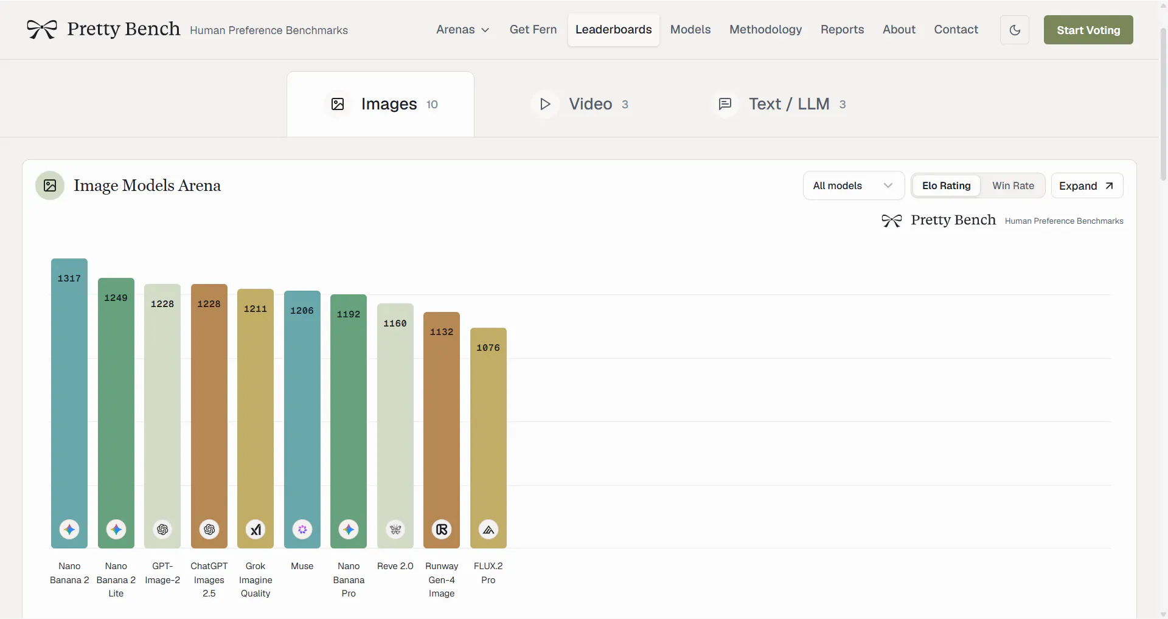Viewport: 1168px width, 619px height.
Task: Go to the Leaderboards nav item
Action: [613, 30]
